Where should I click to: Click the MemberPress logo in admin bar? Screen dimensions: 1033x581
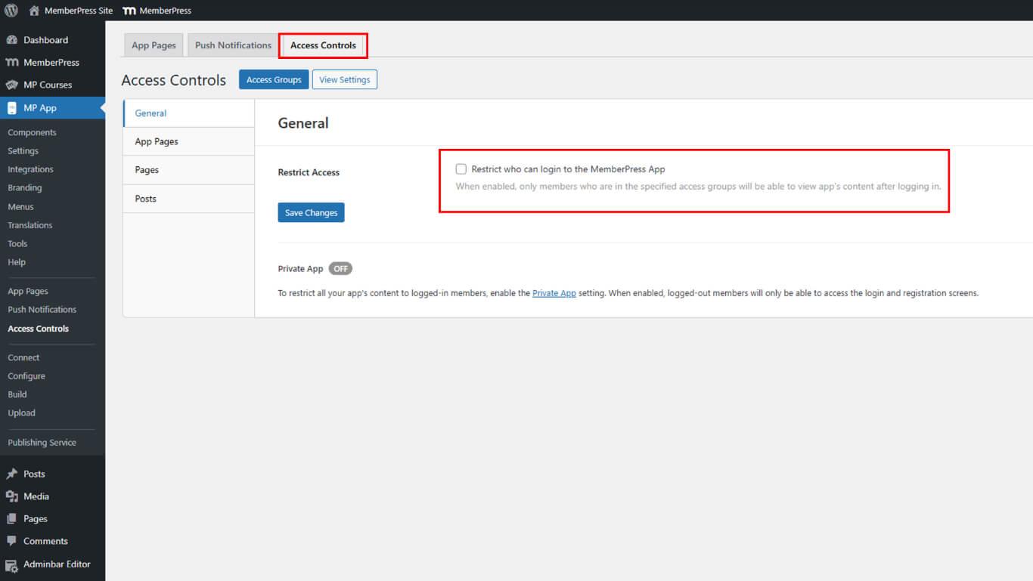click(129, 11)
